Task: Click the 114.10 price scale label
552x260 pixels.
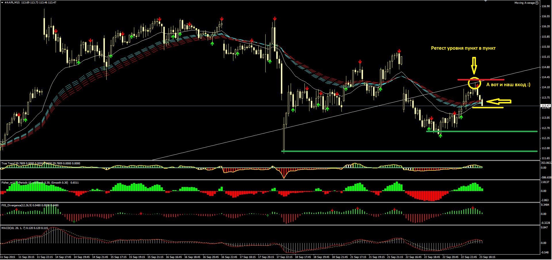Action: (546, 87)
